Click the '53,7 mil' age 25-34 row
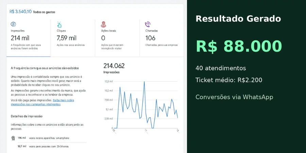Screen dimensions: 306x153 point(44,146)
